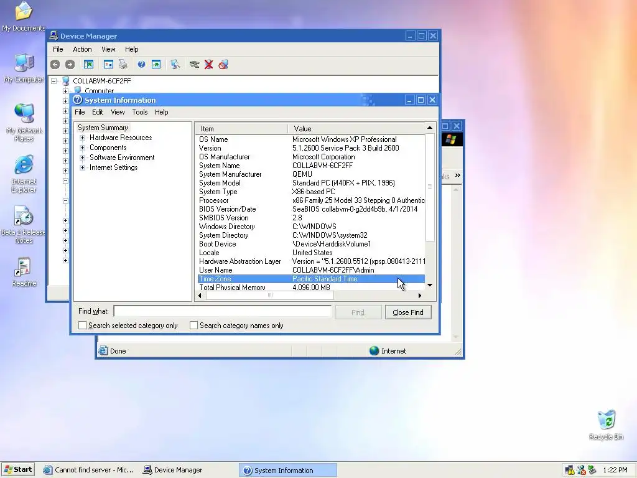This screenshot has height=478, width=637.
Task: Click the Windows logo in the browser window
Action: point(450,139)
